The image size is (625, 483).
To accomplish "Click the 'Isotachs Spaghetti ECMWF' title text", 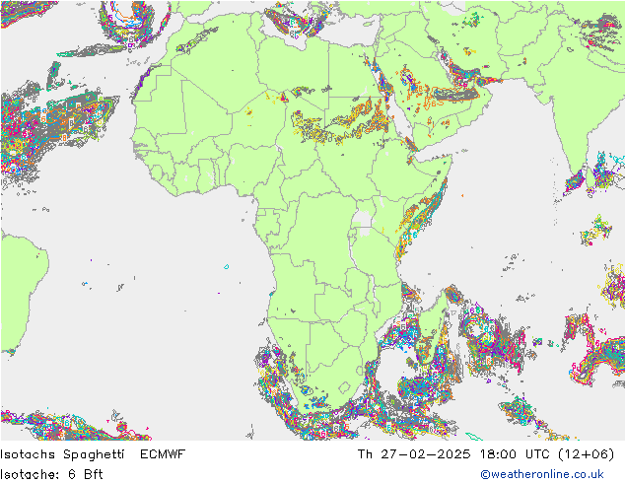I will click(93, 454).
